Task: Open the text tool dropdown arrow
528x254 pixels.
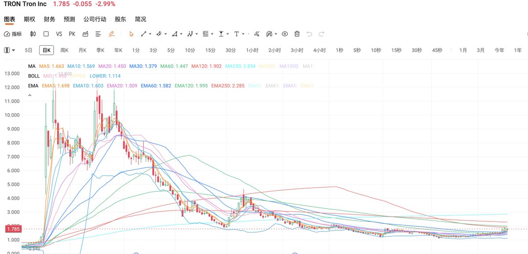Action: click(243, 34)
